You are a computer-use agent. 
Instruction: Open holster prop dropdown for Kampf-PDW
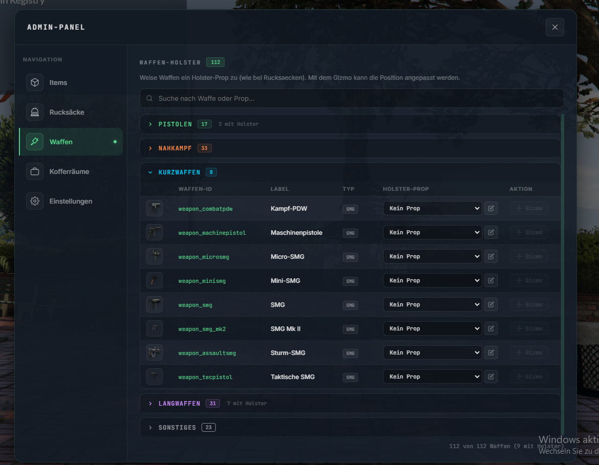tap(432, 208)
